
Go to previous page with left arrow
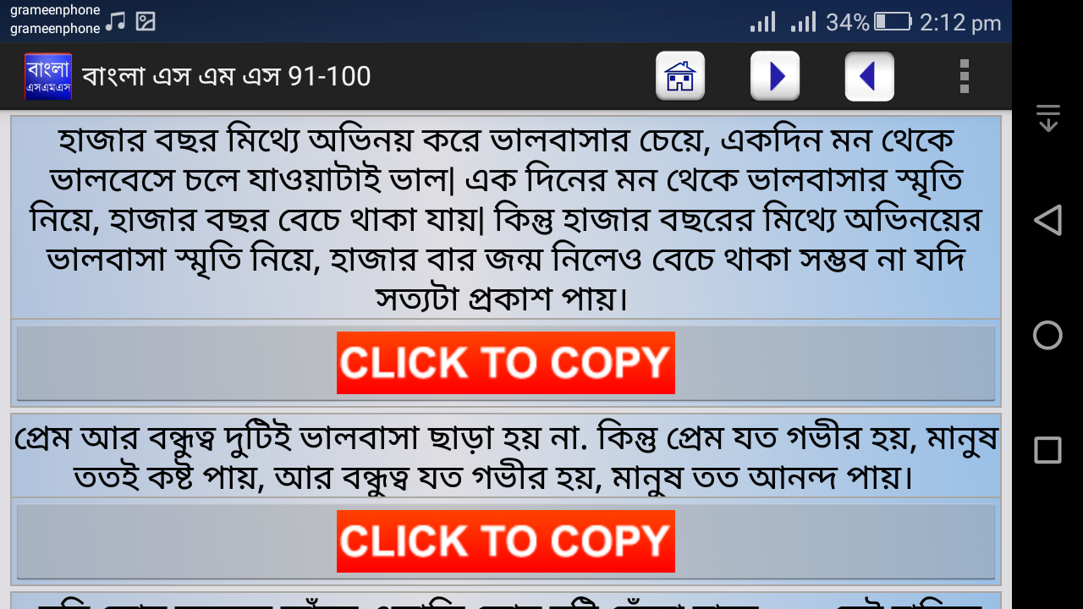pos(870,76)
